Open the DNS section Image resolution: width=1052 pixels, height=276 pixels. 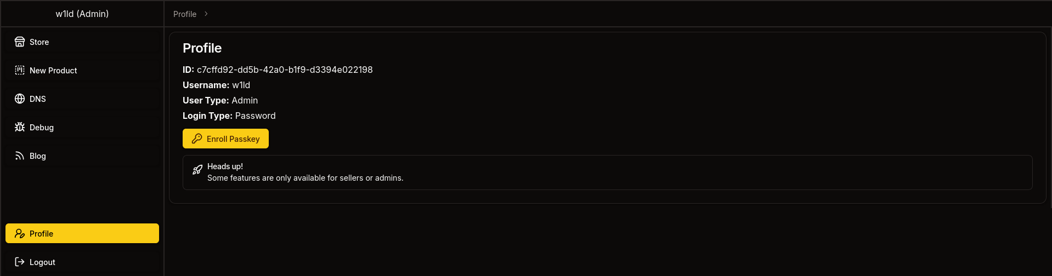[x=38, y=99]
